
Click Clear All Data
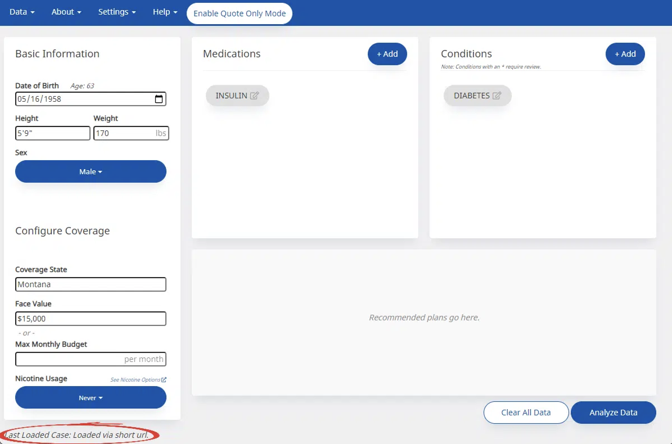tap(526, 412)
